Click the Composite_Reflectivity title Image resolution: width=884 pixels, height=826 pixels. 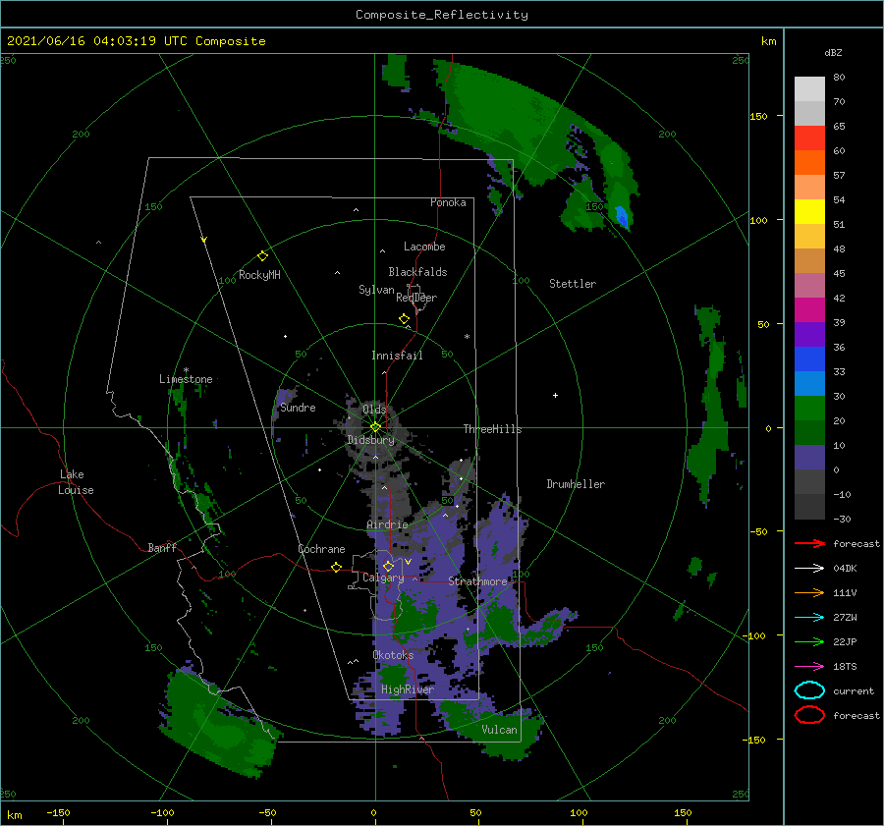[442, 15]
